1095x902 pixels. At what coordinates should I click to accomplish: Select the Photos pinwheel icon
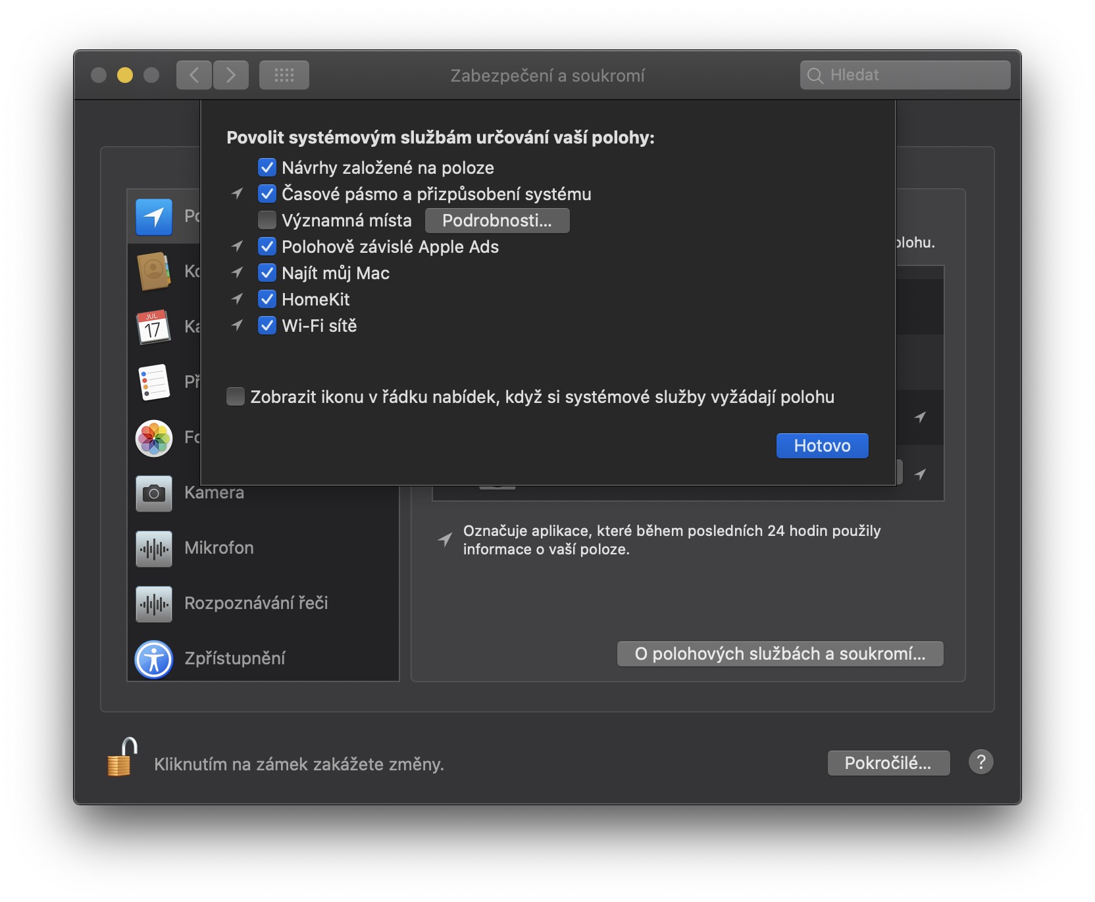tap(154, 438)
